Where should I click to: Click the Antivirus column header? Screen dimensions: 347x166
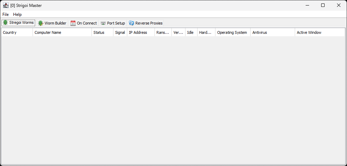pos(273,32)
